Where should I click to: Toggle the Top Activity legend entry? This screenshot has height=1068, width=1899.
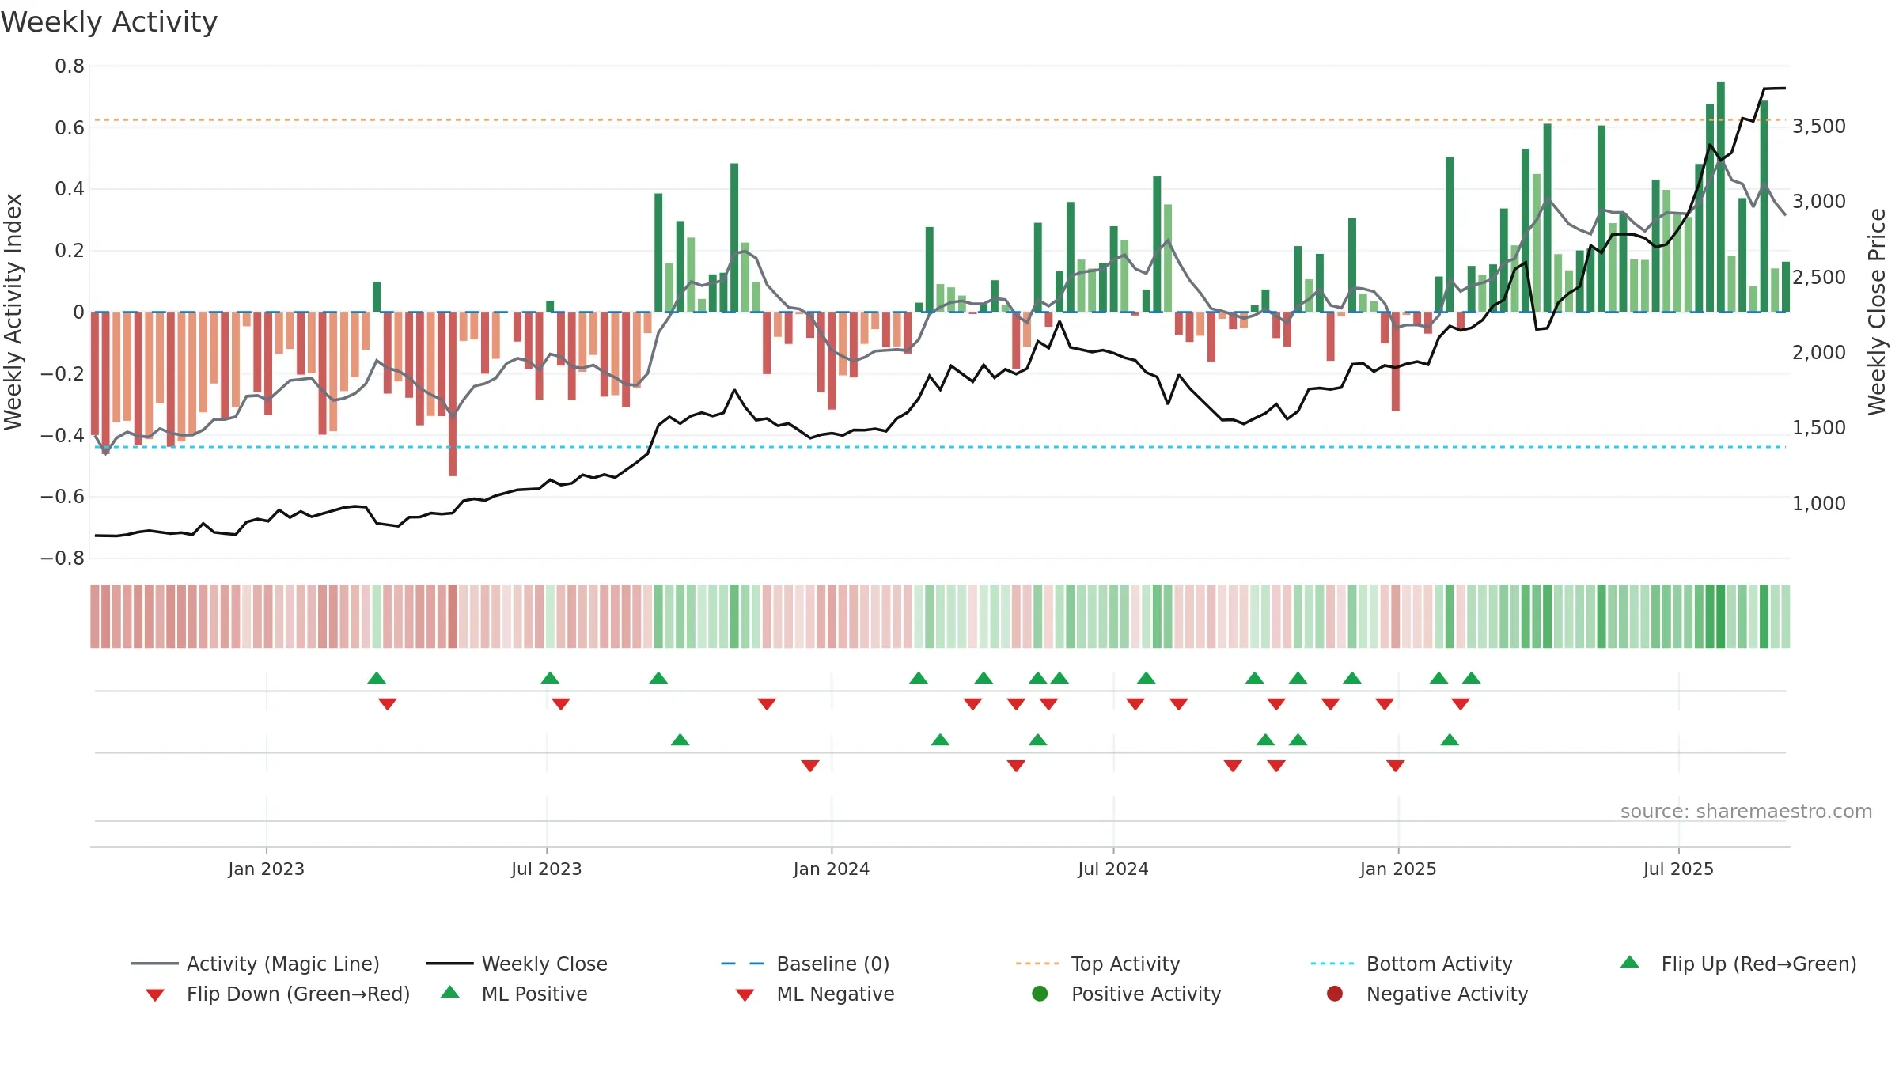[x=1097, y=964]
